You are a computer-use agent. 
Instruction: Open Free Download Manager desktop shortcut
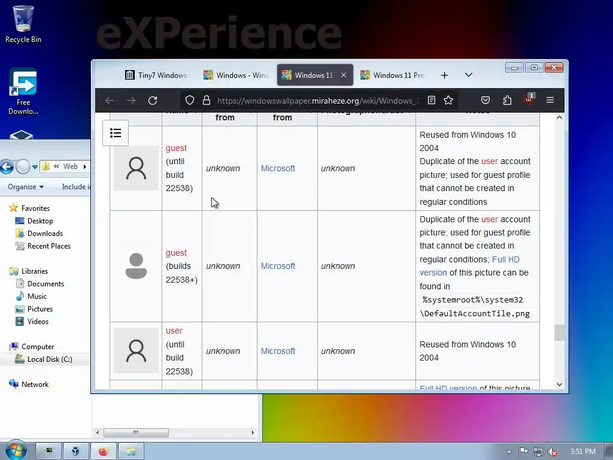pos(23,92)
